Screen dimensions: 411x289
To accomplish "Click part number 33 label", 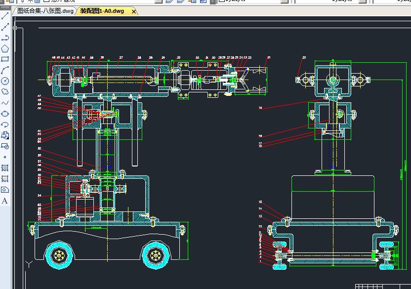I will 178,57.
